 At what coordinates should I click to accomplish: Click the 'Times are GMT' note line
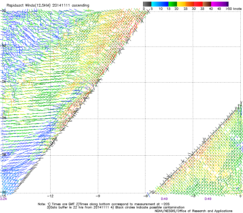click(x=104, y=204)
